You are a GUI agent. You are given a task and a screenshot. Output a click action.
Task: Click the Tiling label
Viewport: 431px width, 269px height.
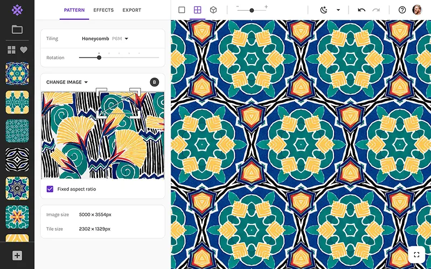coord(52,39)
